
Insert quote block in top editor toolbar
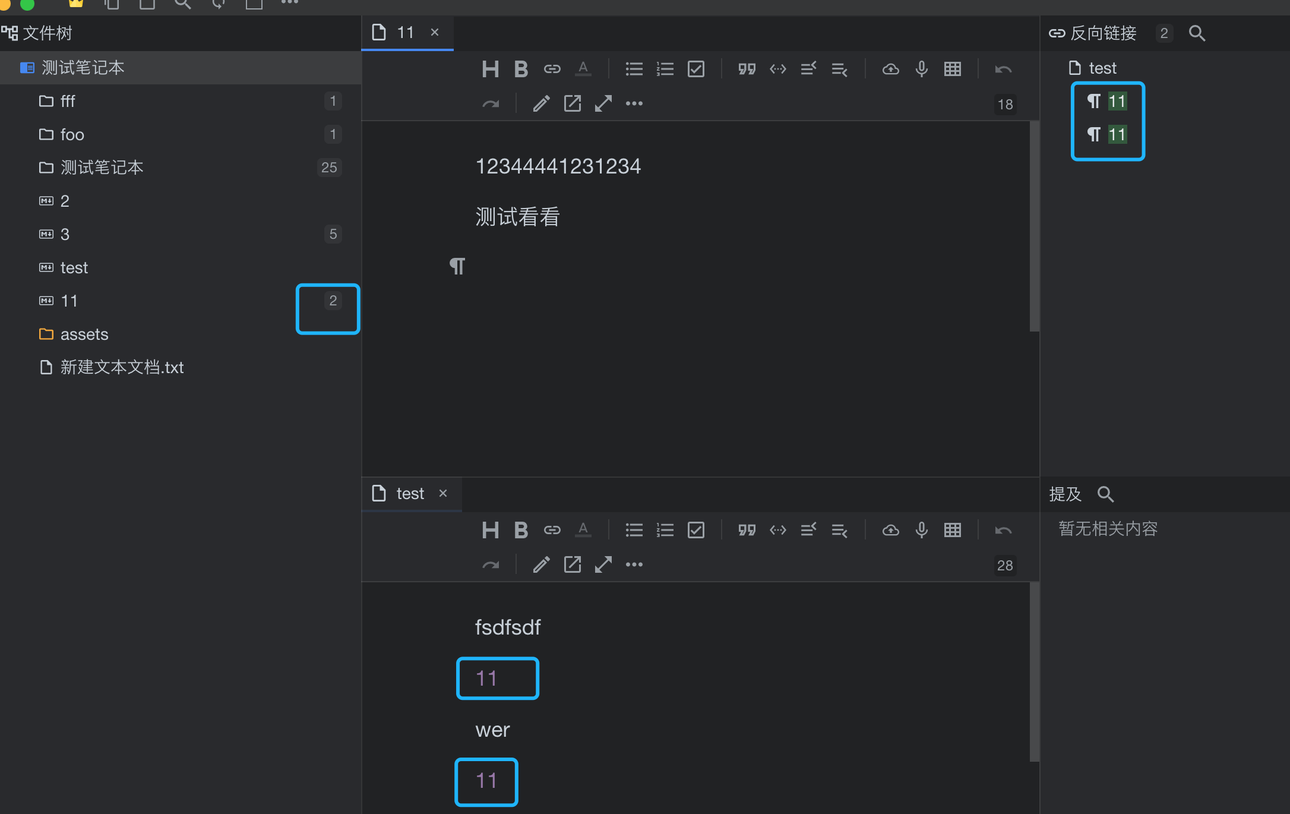747,70
